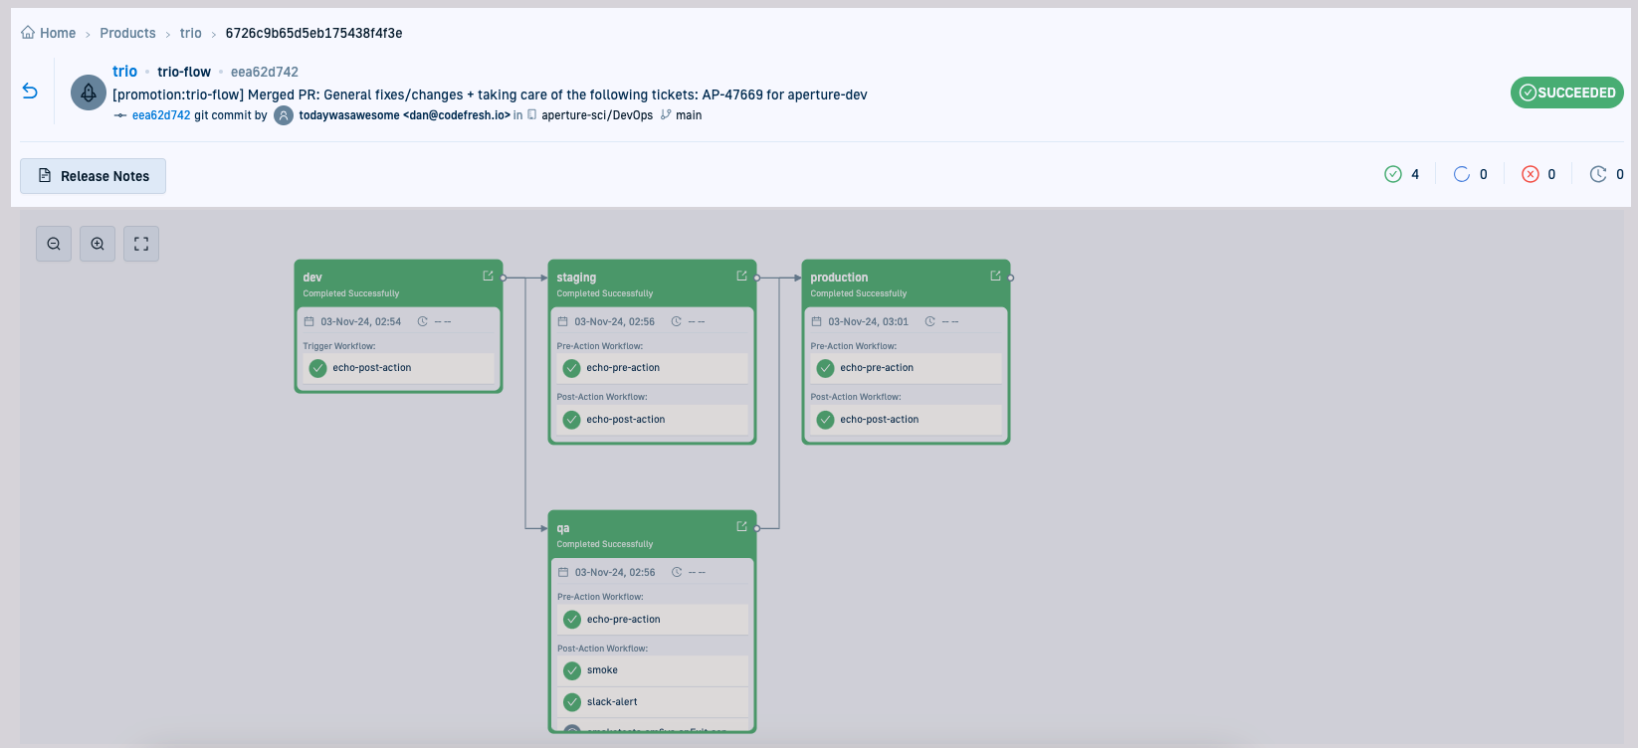This screenshot has width=1638, height=748.
Task: Click the rocket avatar icon
Action: pos(89,93)
